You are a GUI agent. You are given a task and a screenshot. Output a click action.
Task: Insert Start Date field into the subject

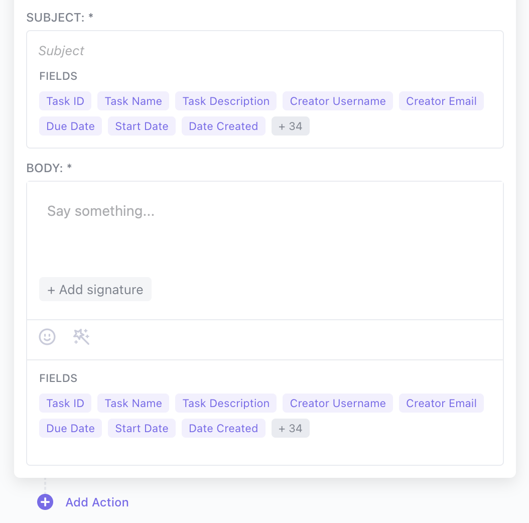(142, 126)
